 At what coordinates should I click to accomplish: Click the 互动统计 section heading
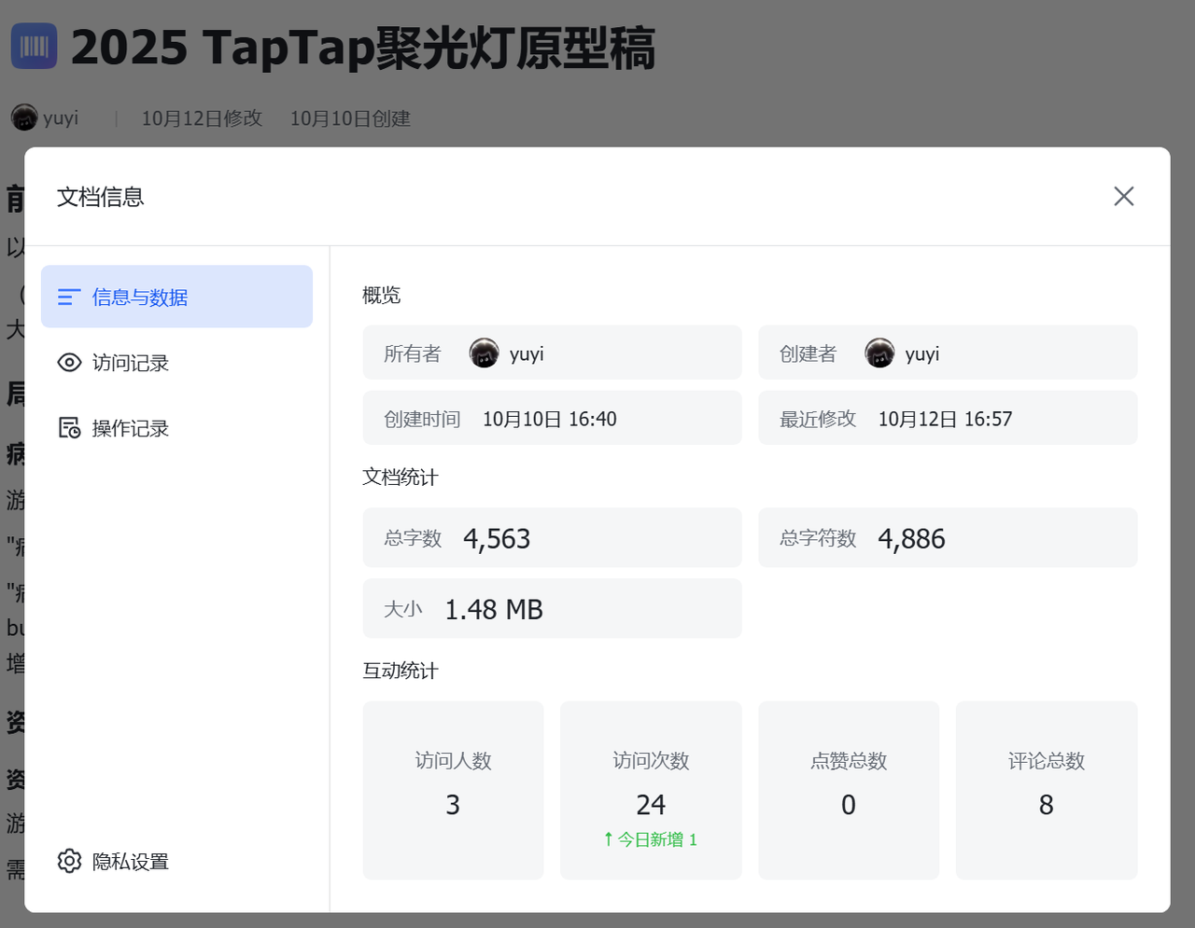coord(401,671)
